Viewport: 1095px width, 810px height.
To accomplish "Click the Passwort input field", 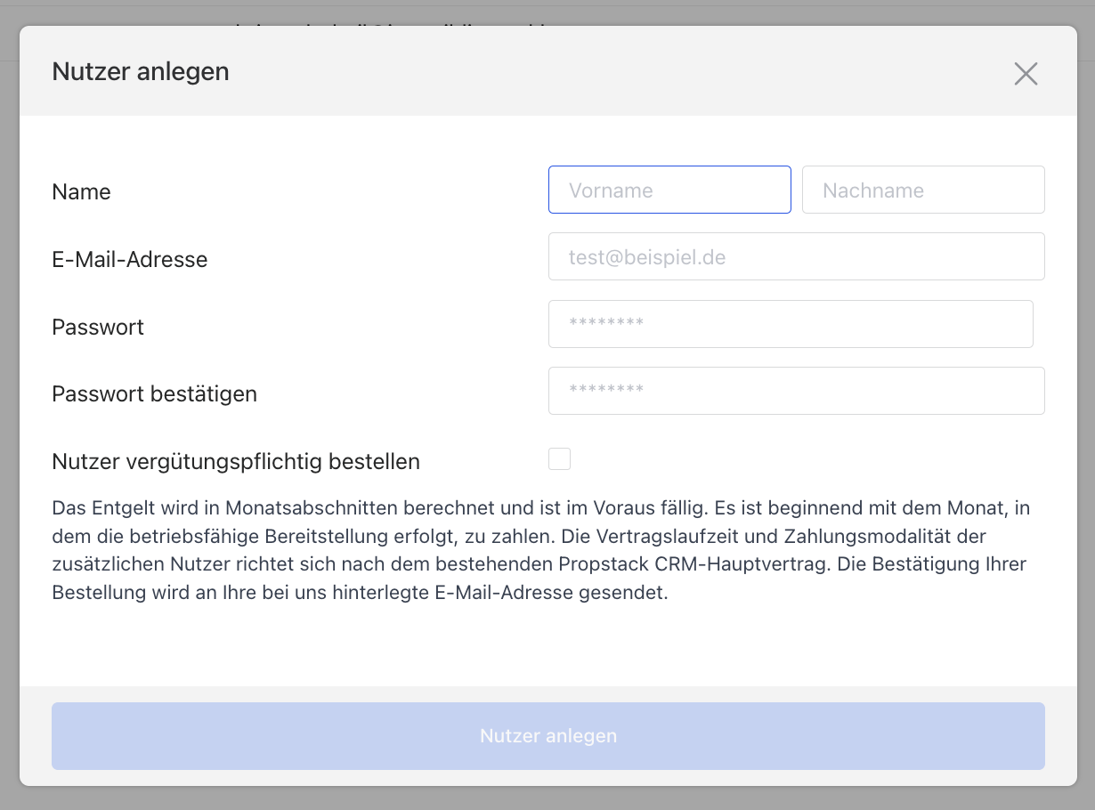I will (791, 324).
